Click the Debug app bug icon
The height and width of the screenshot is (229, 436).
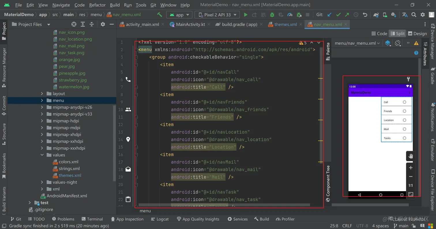272,15
